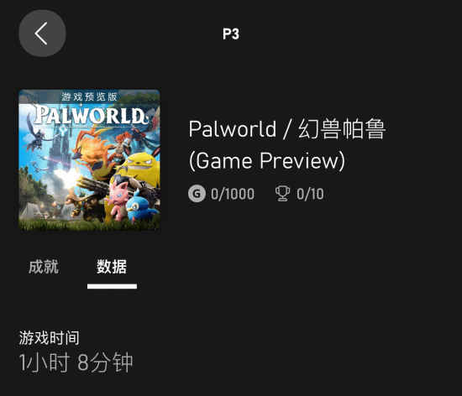Switch to the 成就 tab

44,267
